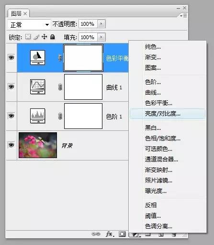Screen dimensions: 214x245
Task: Choose 曝光度... from the menu
Action: point(168,191)
